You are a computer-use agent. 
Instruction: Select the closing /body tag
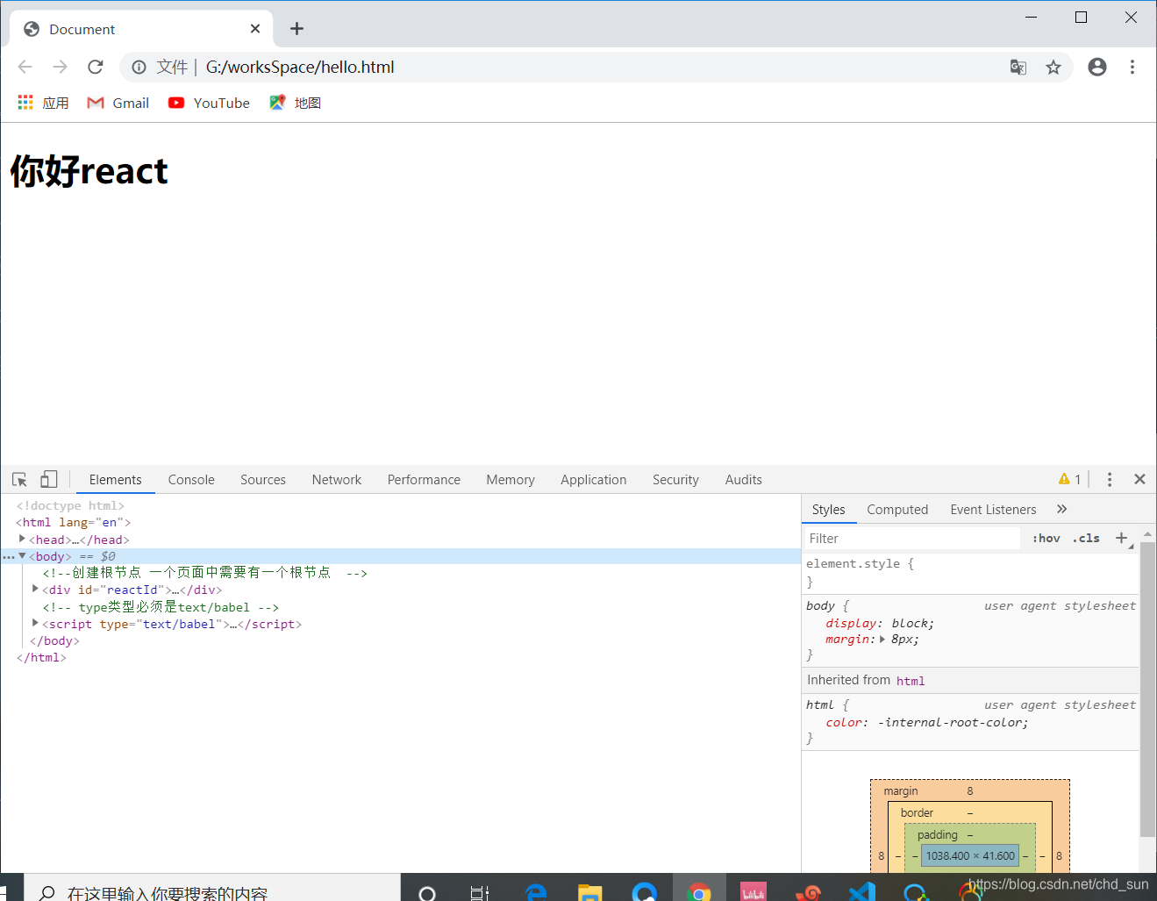click(54, 641)
